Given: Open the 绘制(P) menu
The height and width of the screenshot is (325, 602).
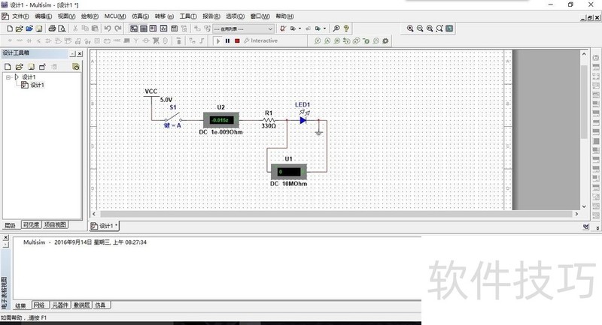Looking at the screenshot, I should 90,16.
